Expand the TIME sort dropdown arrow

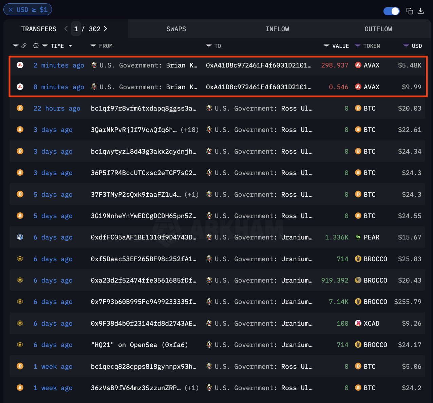click(71, 46)
